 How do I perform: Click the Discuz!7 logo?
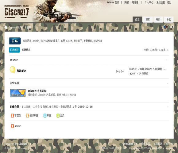tap(17, 12)
